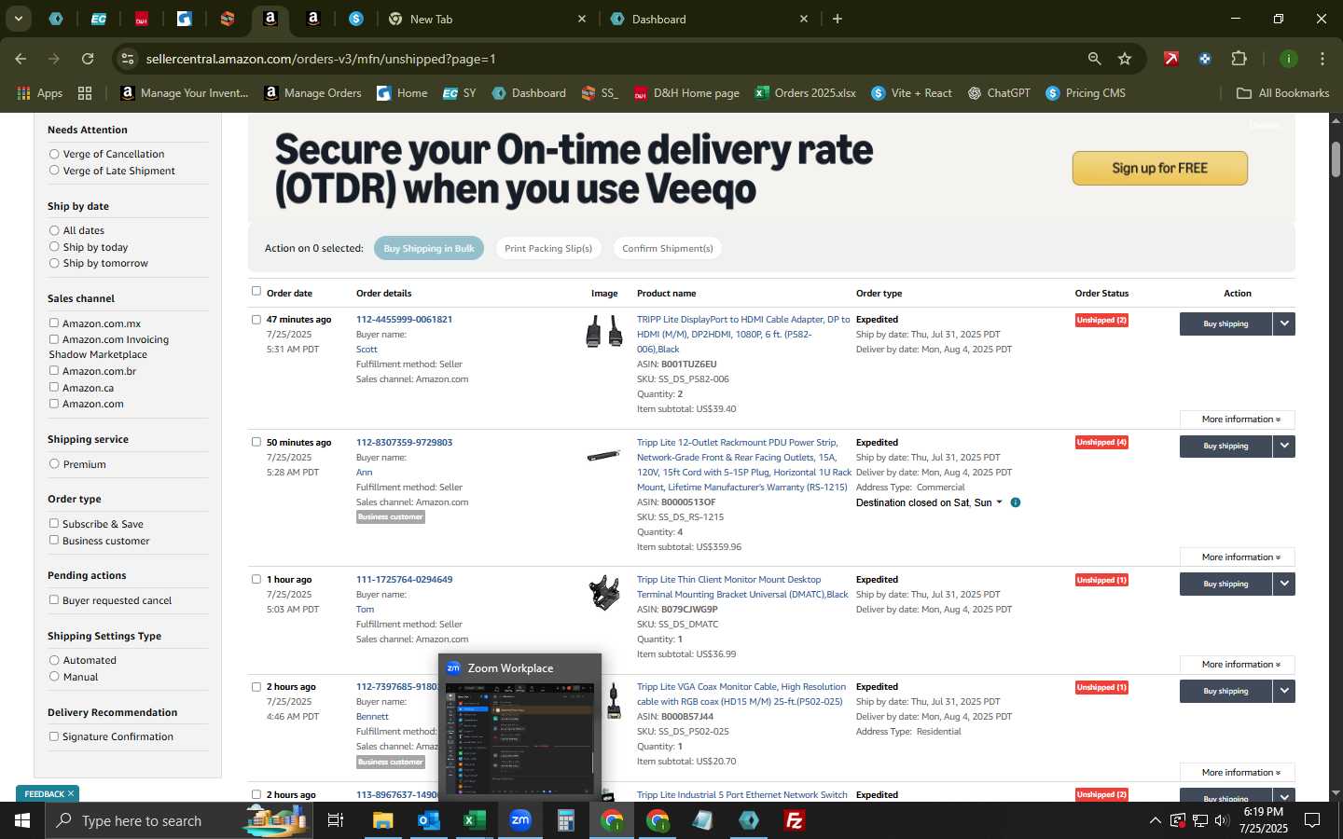This screenshot has width=1343, height=839.
Task: Open the Calculator app in taskbar
Action: pyautogui.click(x=565, y=820)
